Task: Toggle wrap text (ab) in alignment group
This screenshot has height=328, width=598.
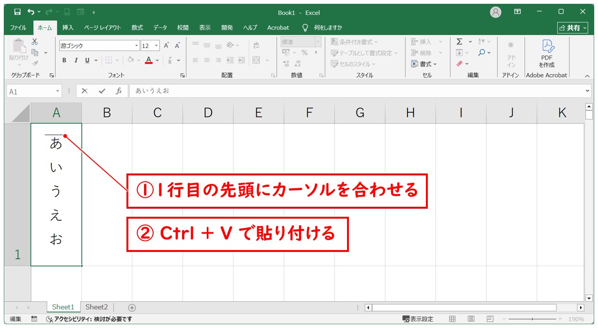Action: [x=256, y=45]
